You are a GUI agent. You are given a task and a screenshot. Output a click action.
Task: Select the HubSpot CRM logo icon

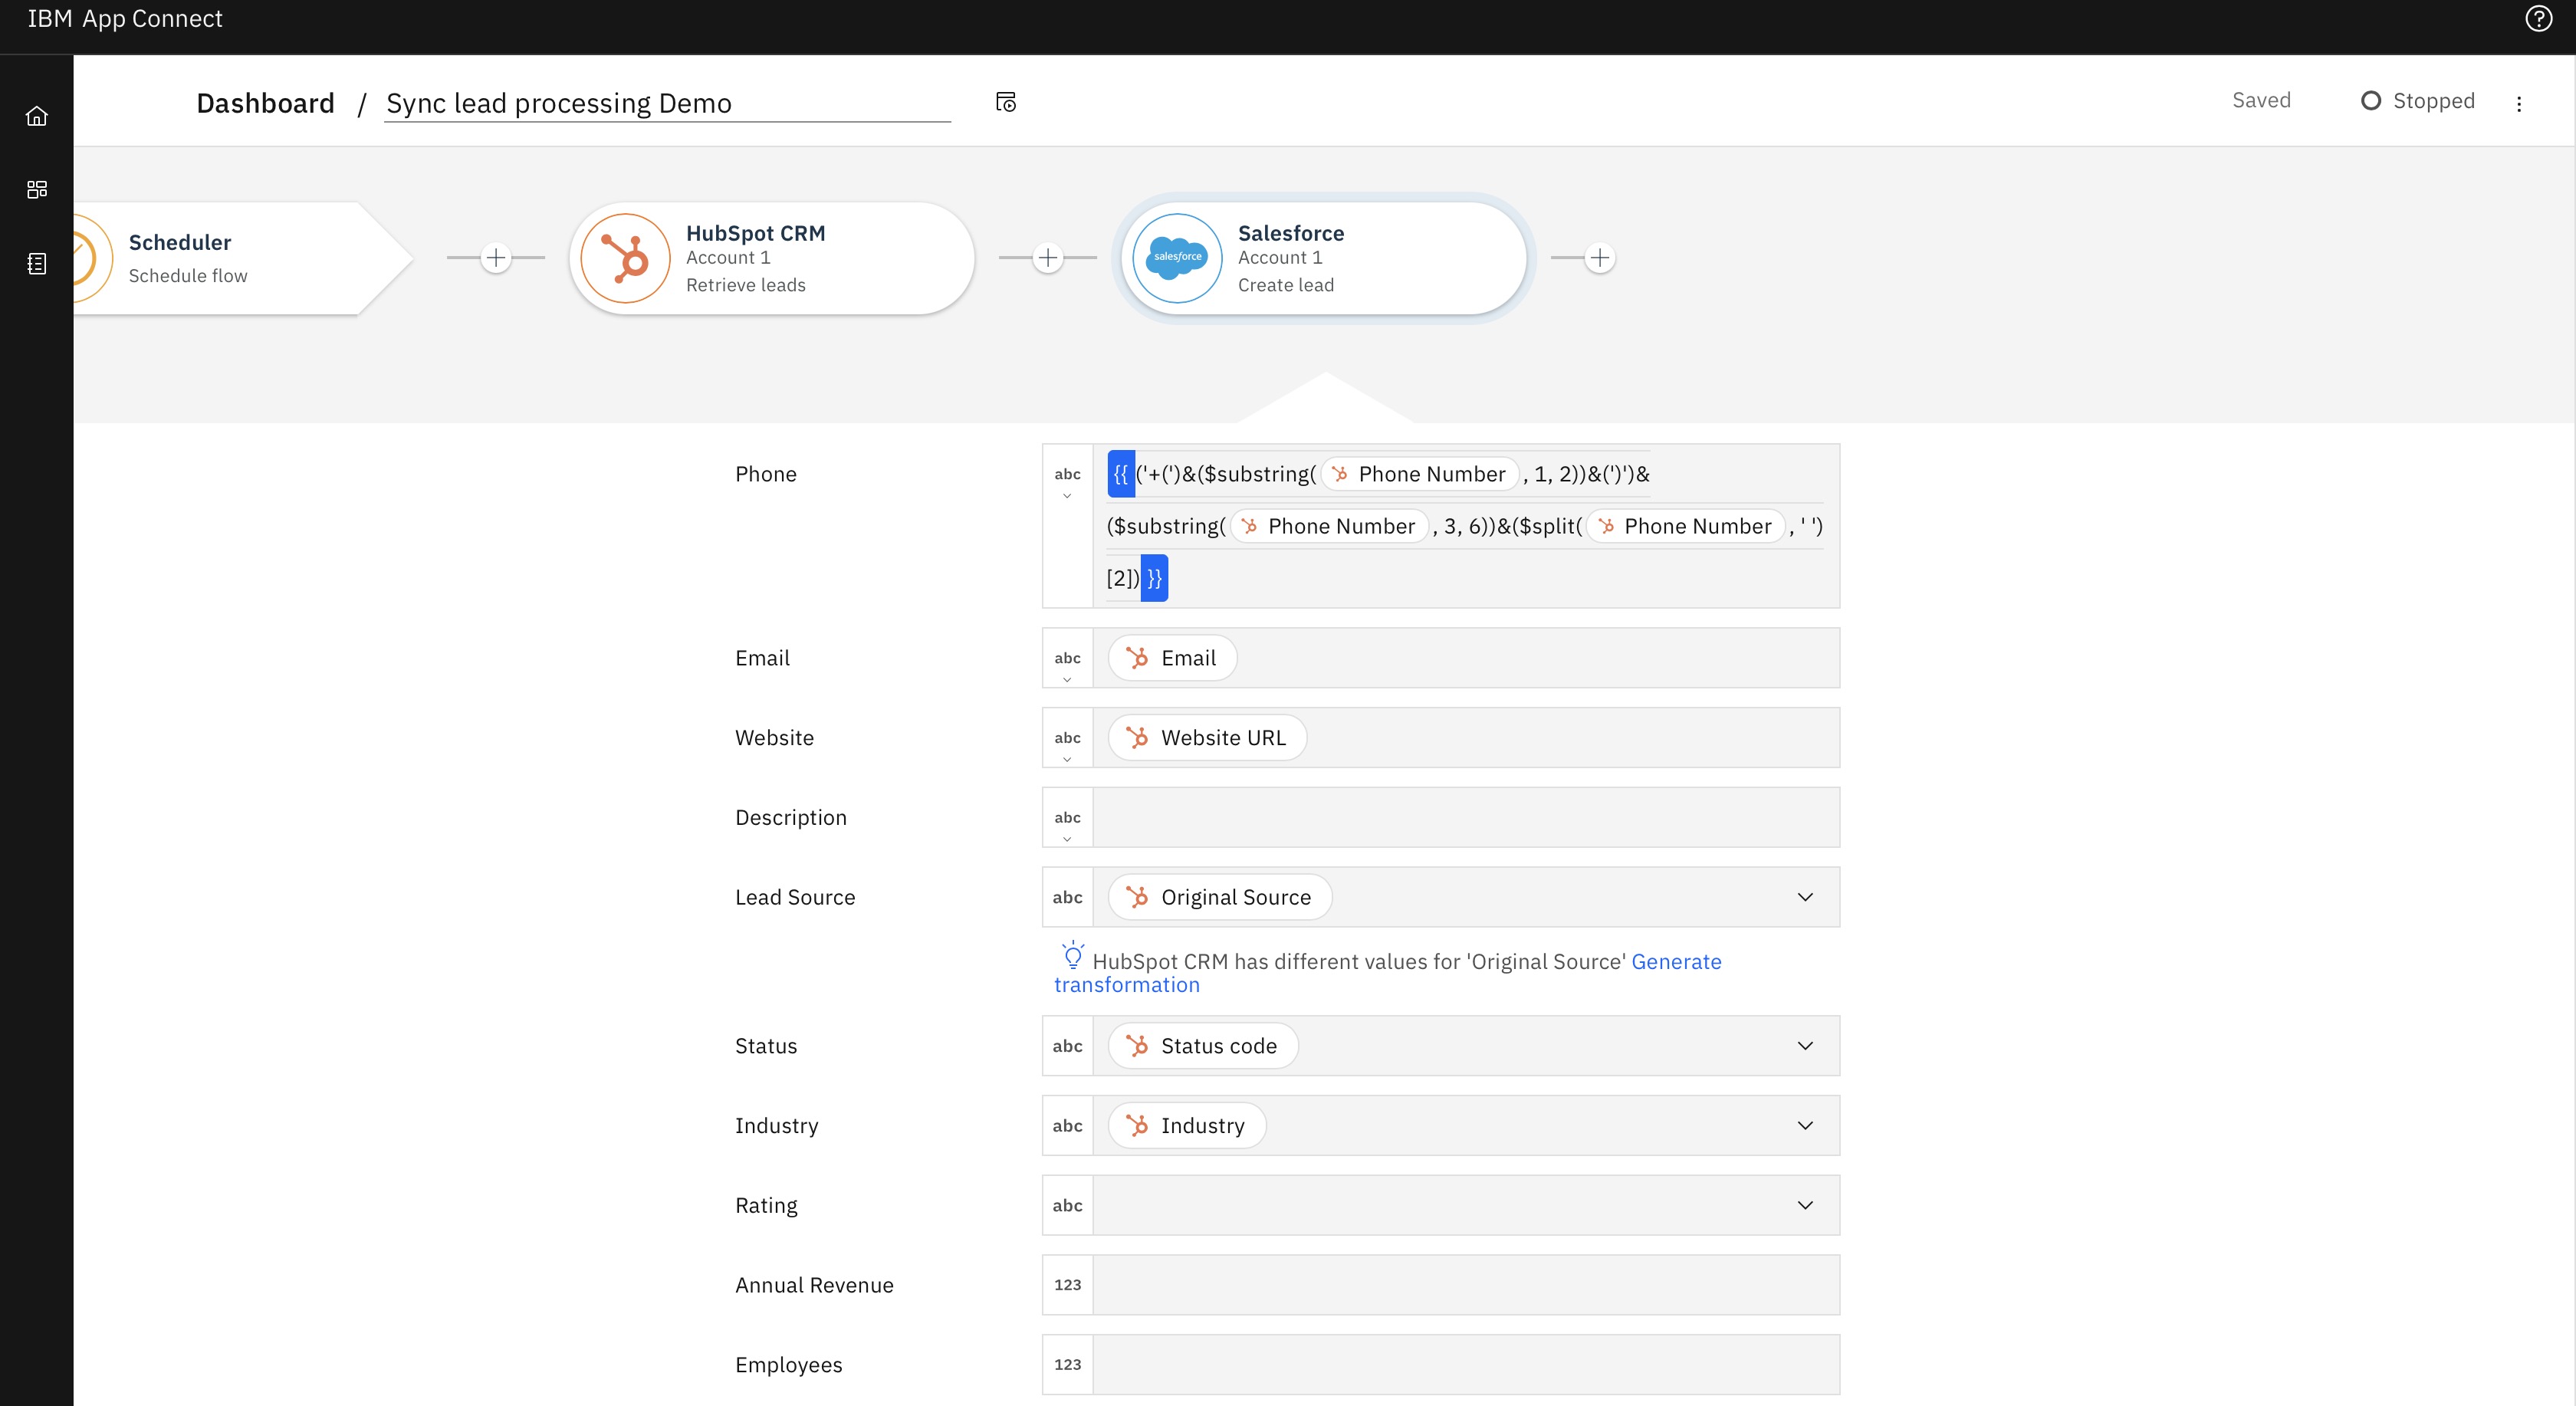point(625,258)
